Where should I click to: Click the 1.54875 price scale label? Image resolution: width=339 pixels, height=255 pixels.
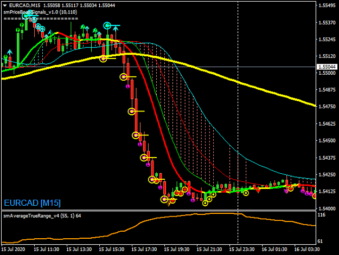[x=327, y=90]
